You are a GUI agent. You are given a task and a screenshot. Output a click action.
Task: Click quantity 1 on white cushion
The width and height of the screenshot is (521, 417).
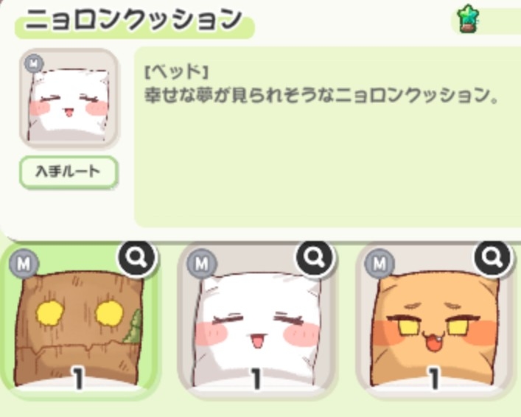[256, 378]
